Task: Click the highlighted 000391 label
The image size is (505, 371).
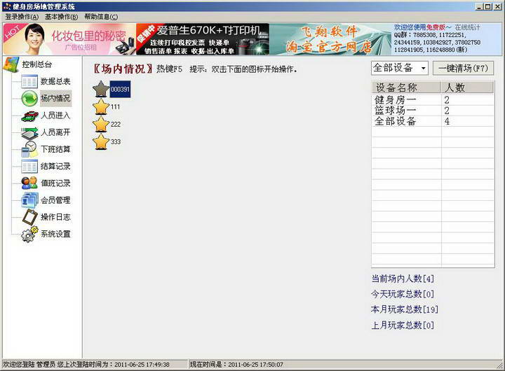Action: (120, 89)
